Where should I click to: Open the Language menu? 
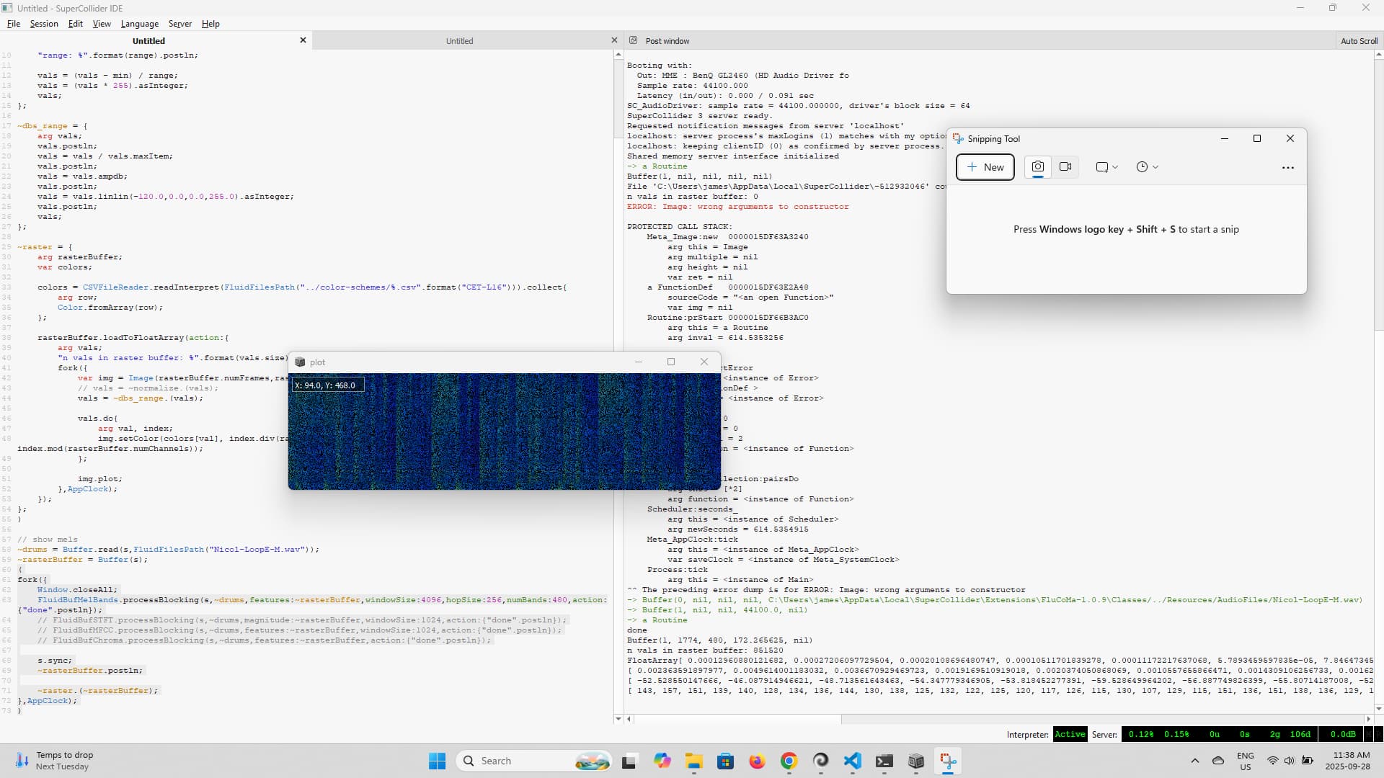click(139, 24)
